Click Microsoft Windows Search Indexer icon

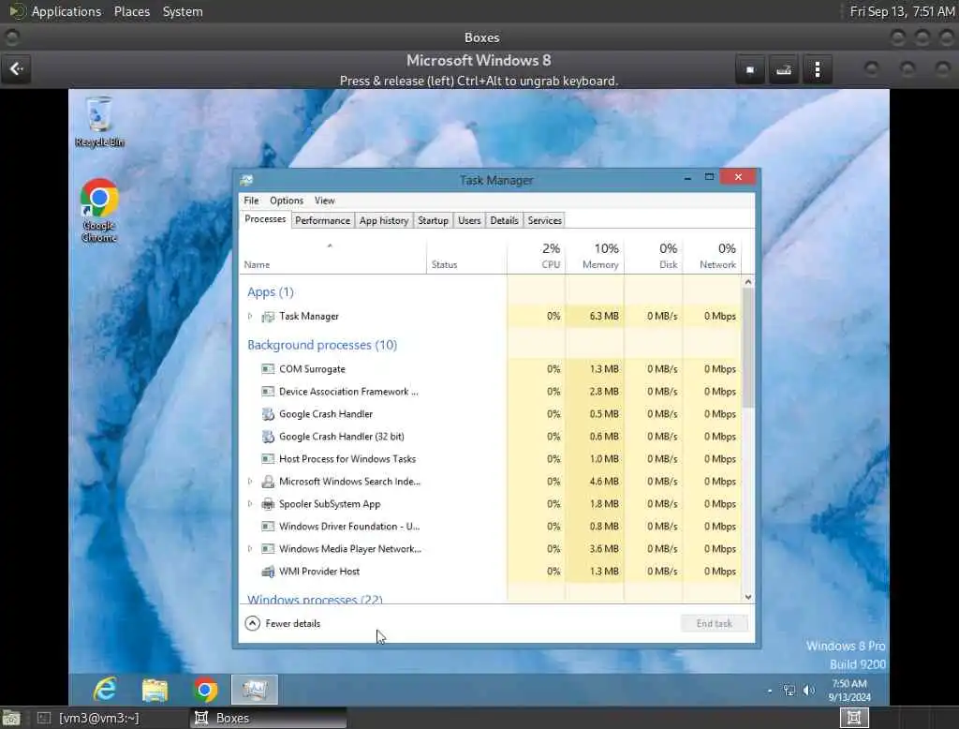tap(268, 482)
